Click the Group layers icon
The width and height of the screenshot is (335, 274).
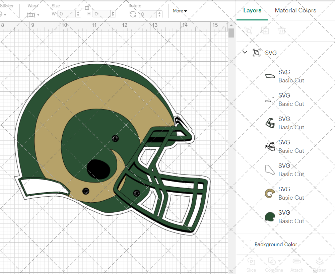click(x=248, y=30)
